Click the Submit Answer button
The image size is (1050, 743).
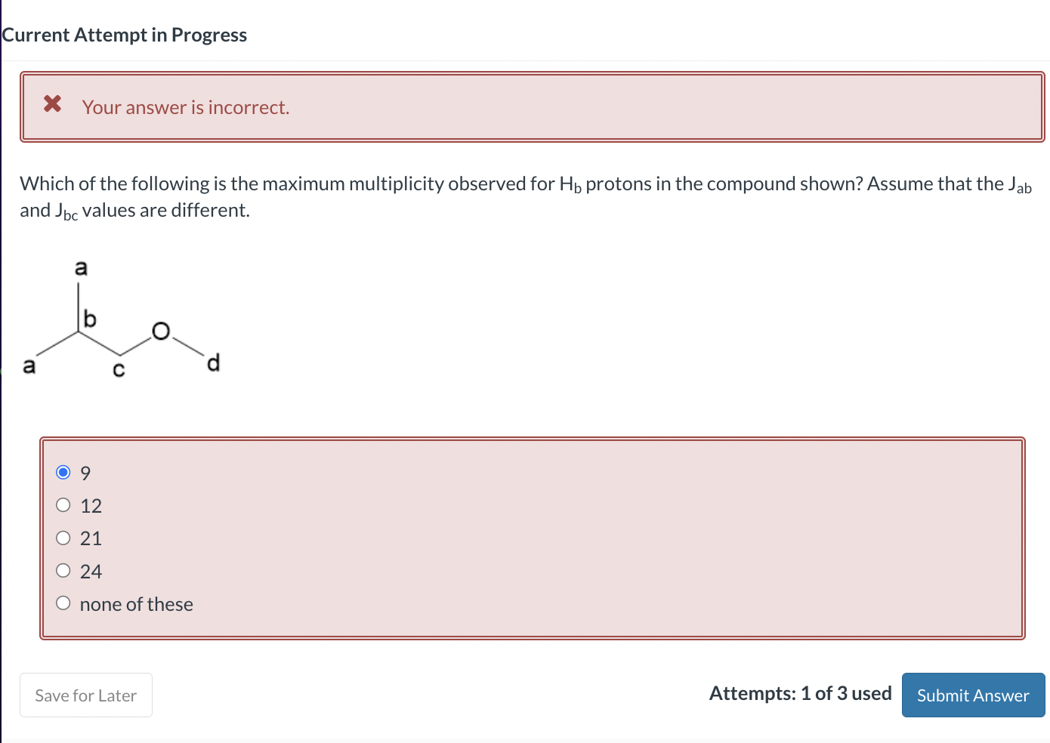pos(973,695)
